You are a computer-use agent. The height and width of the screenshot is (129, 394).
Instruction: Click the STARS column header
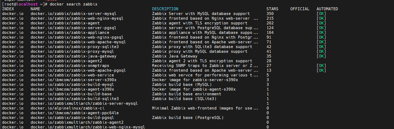pos(272,9)
